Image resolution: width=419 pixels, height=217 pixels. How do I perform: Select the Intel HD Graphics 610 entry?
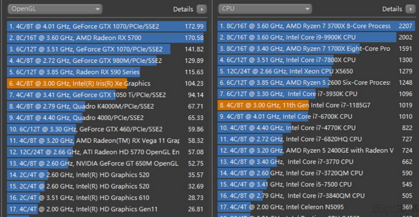coord(107,198)
